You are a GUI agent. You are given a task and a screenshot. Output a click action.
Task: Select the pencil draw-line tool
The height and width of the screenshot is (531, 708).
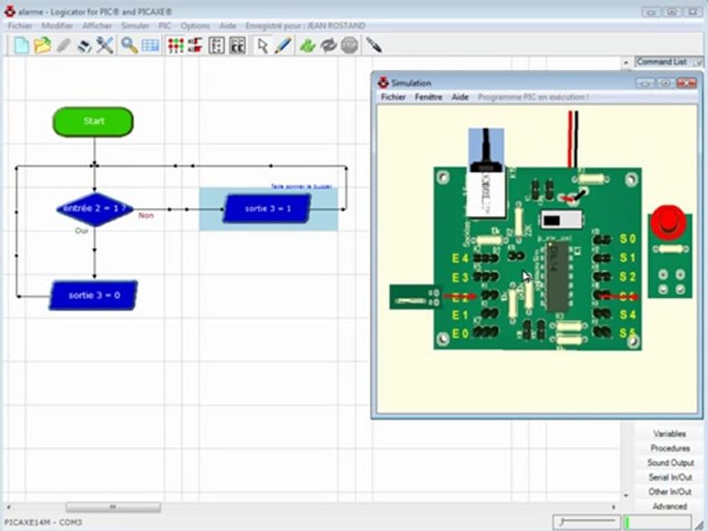[283, 45]
